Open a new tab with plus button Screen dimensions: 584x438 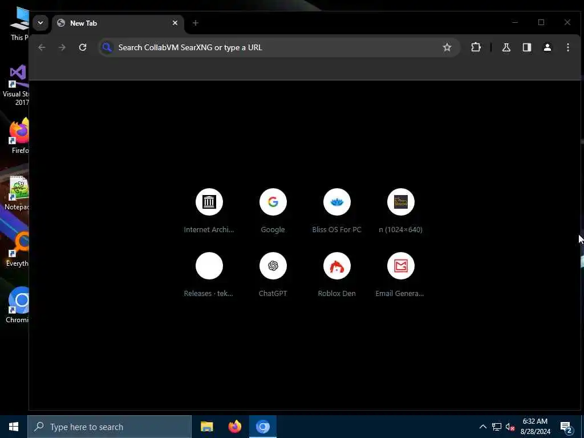click(x=195, y=23)
